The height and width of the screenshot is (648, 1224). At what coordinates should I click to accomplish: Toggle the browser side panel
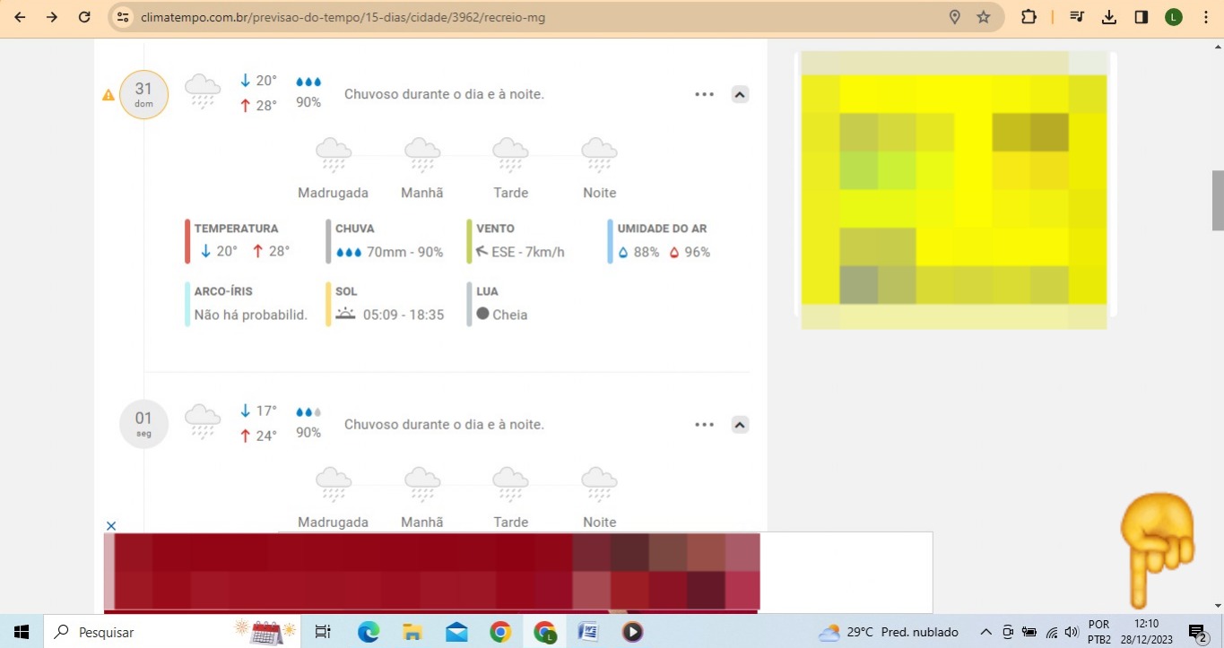tap(1142, 17)
